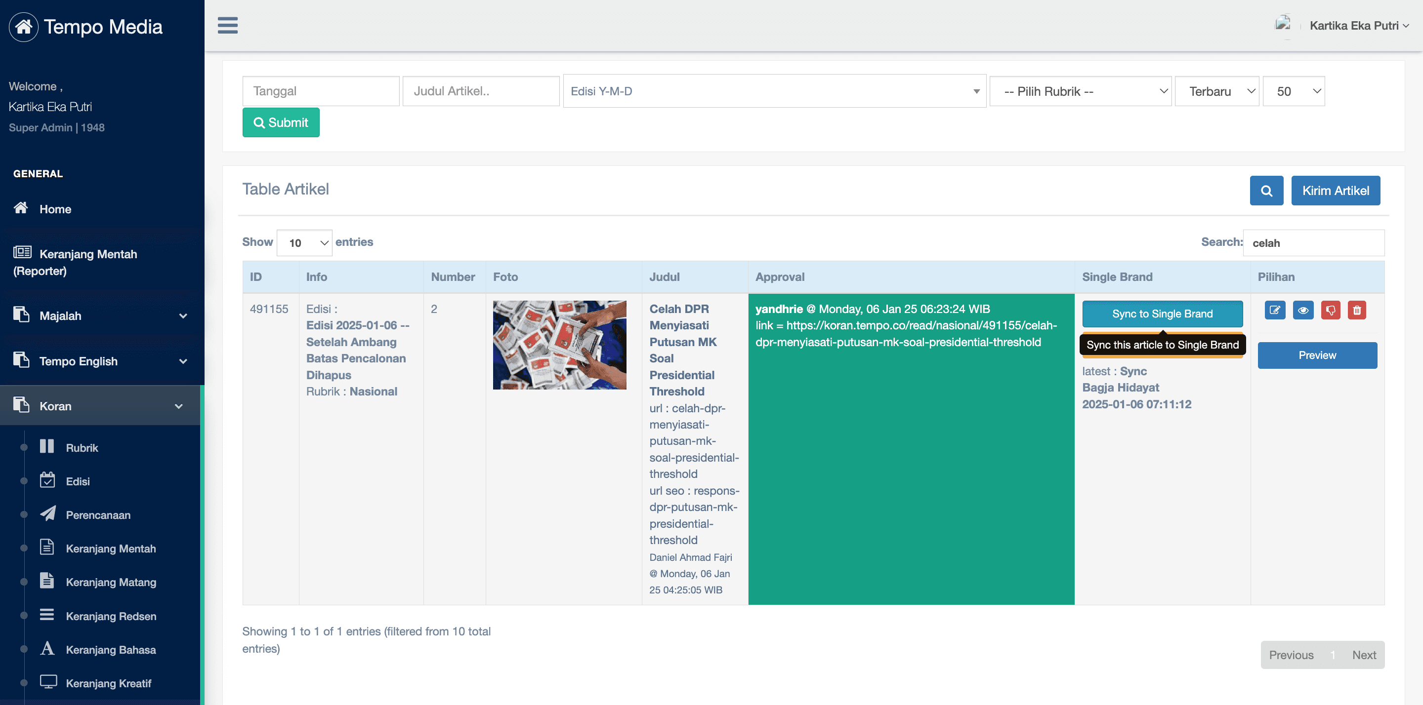Collapse the Koran sidebar menu
This screenshot has height=705, width=1423.
[100, 406]
